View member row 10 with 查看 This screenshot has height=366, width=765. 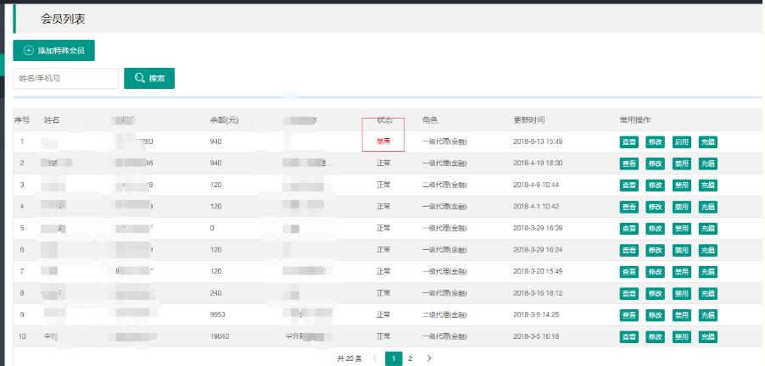tap(629, 336)
